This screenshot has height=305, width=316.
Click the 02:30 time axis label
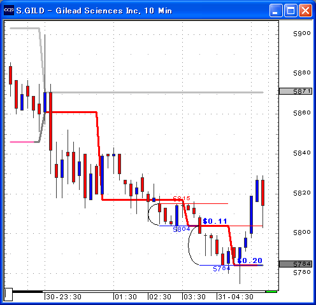[x=160, y=297]
